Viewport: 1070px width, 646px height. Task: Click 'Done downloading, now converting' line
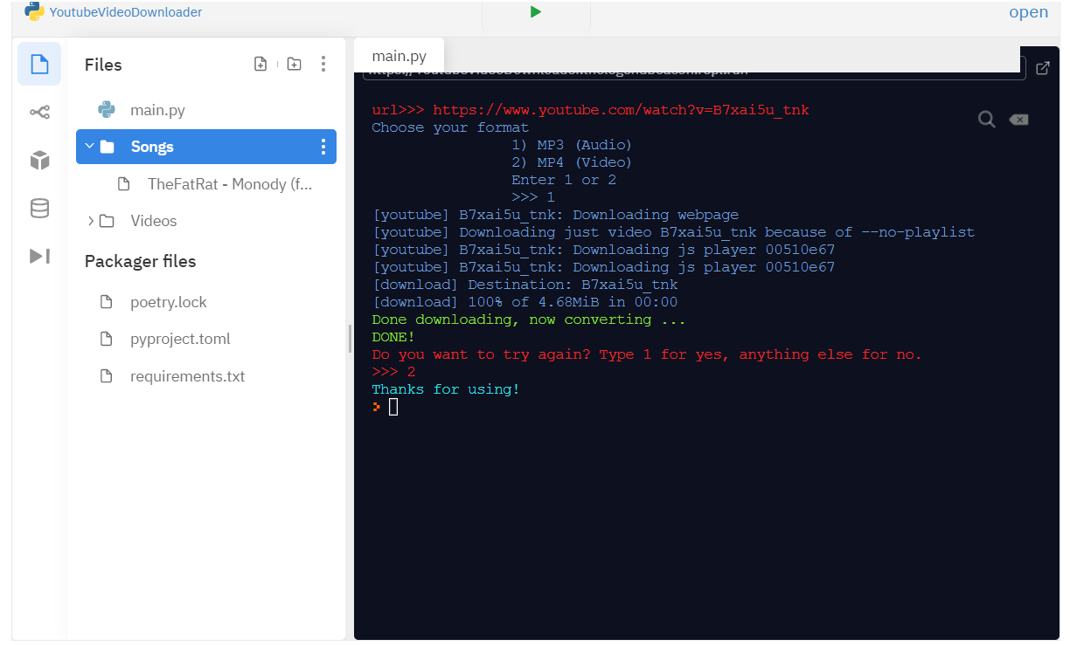(x=529, y=320)
